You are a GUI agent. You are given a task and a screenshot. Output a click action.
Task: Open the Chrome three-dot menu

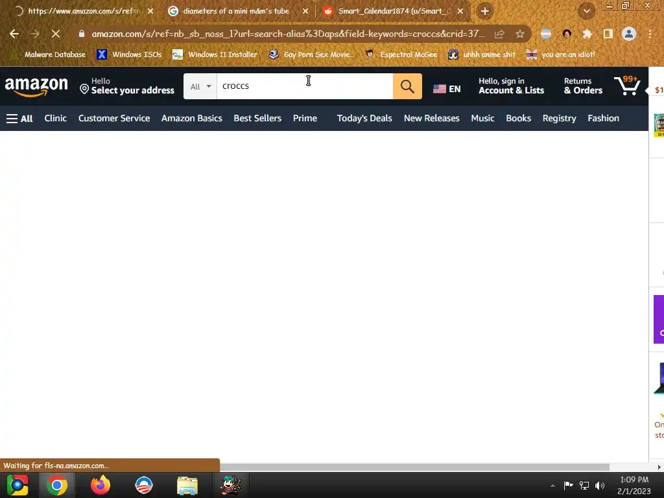coord(650,34)
